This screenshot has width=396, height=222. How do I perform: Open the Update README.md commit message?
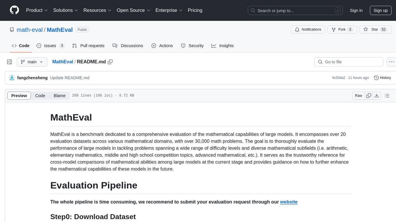tap(70, 78)
